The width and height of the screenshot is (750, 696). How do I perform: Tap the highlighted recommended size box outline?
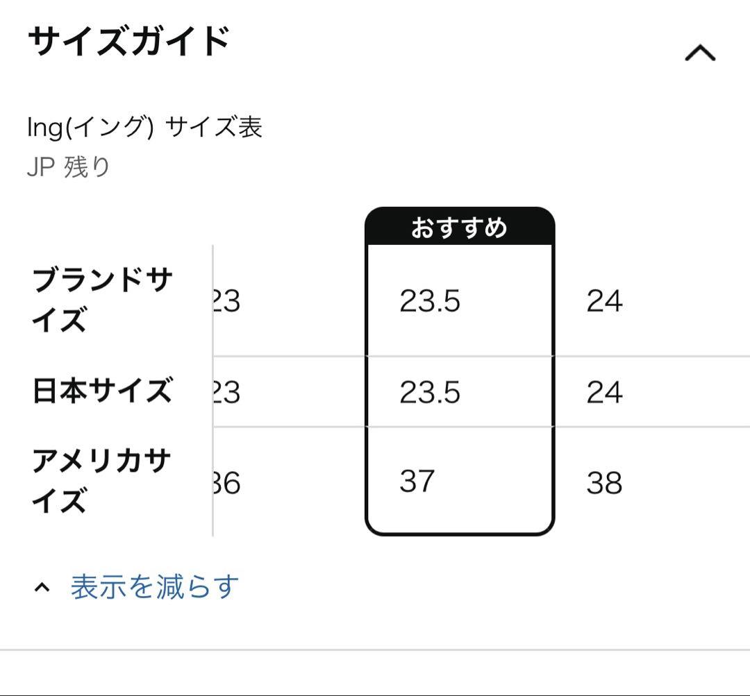pos(458,368)
